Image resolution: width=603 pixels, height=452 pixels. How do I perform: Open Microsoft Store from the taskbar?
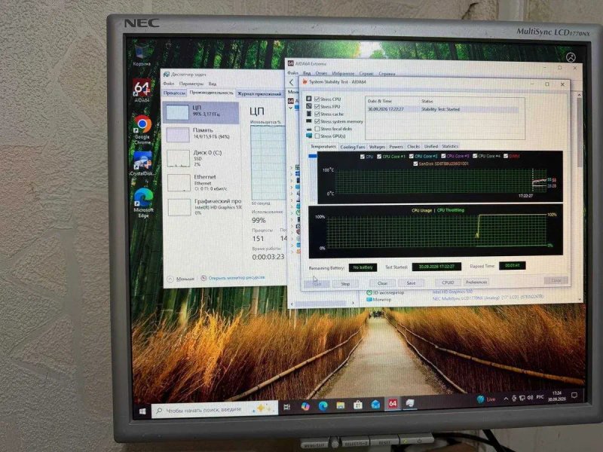coord(358,405)
